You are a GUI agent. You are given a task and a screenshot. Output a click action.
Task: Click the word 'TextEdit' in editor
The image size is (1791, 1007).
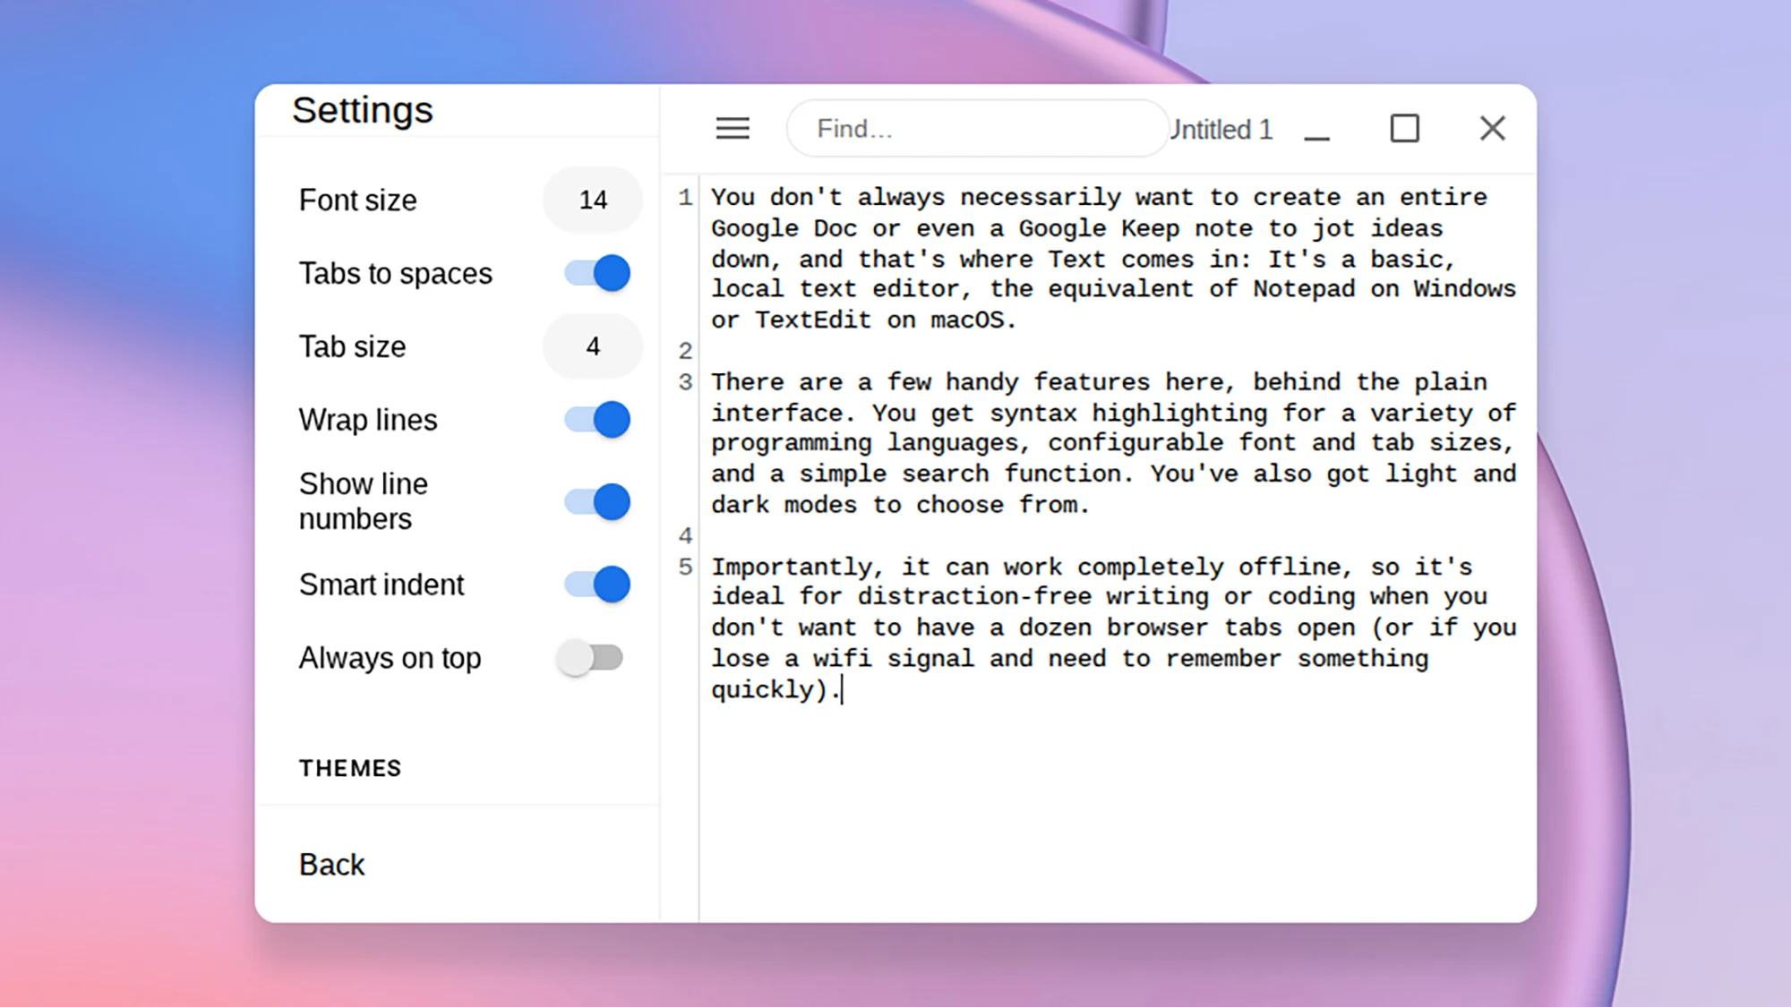(813, 320)
